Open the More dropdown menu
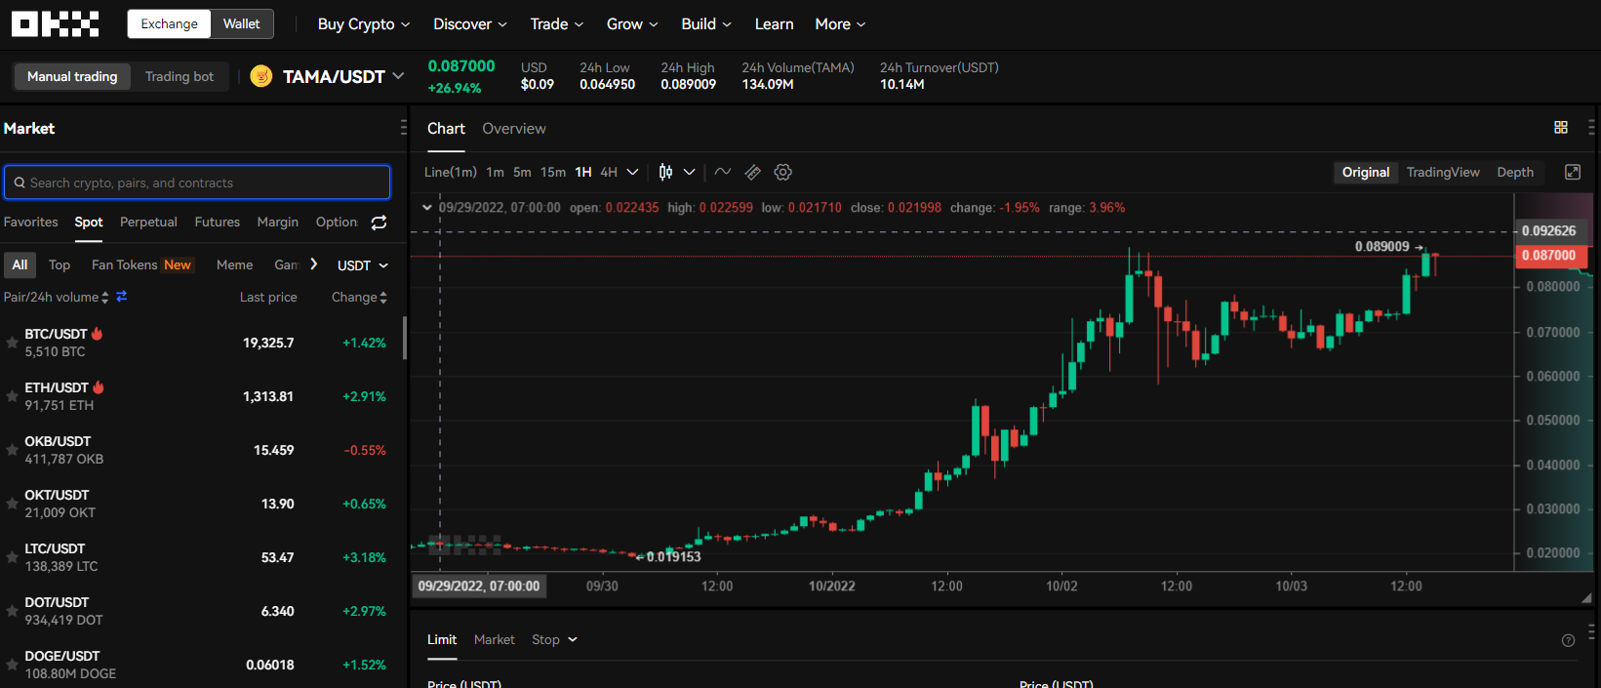This screenshot has height=688, width=1601. coord(840,23)
